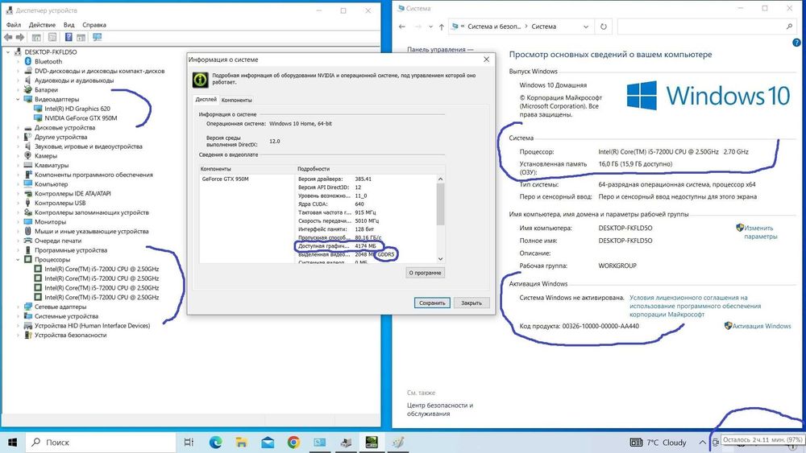The image size is (806, 453).
Task: Open the Вид menu
Action: 69,25
